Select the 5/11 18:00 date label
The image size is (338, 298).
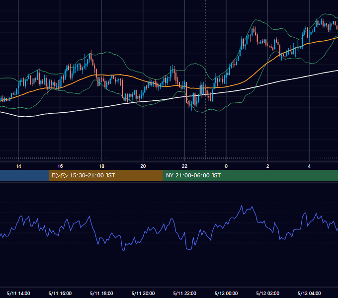(x=101, y=293)
